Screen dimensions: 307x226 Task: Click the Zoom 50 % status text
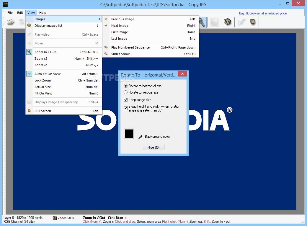coord(66,218)
